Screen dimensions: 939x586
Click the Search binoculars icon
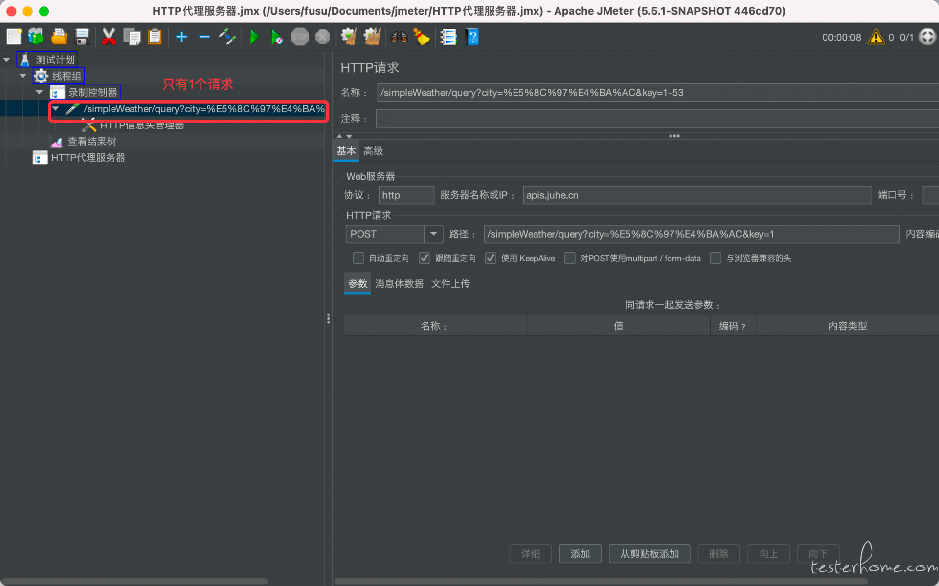click(x=399, y=37)
